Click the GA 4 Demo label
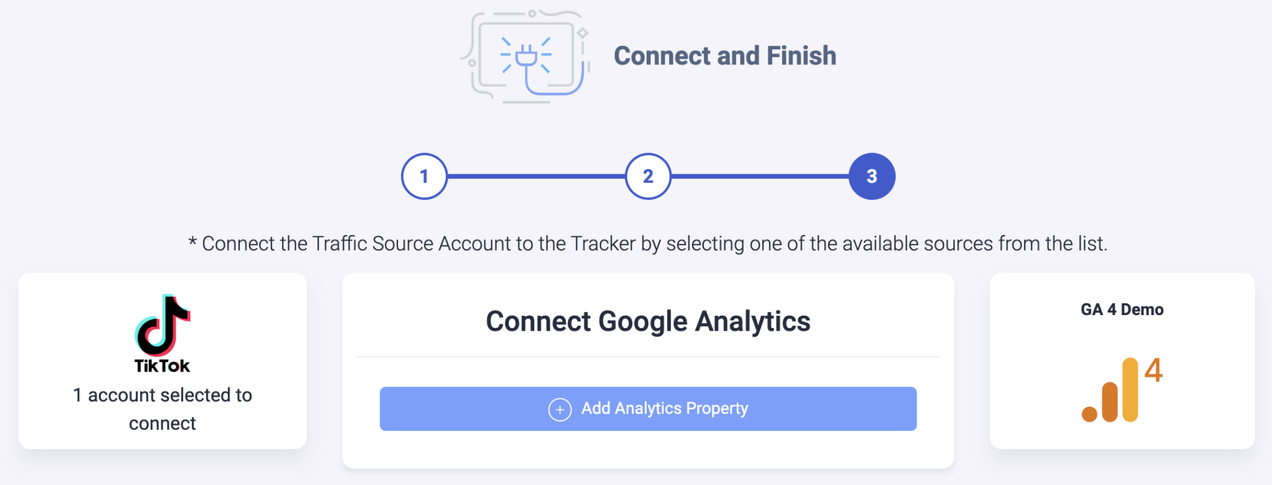 click(1122, 309)
